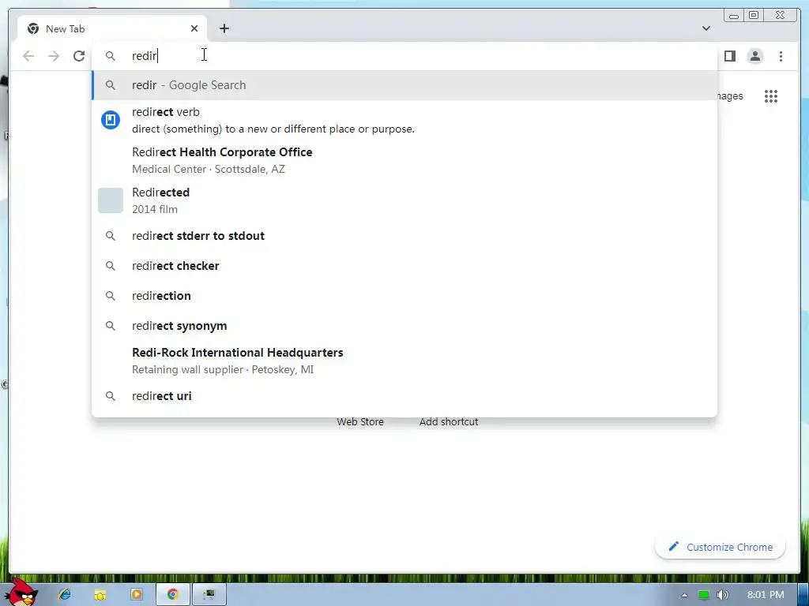The image size is (809, 606).
Task: Click the green tray status icon
Action: click(x=704, y=595)
